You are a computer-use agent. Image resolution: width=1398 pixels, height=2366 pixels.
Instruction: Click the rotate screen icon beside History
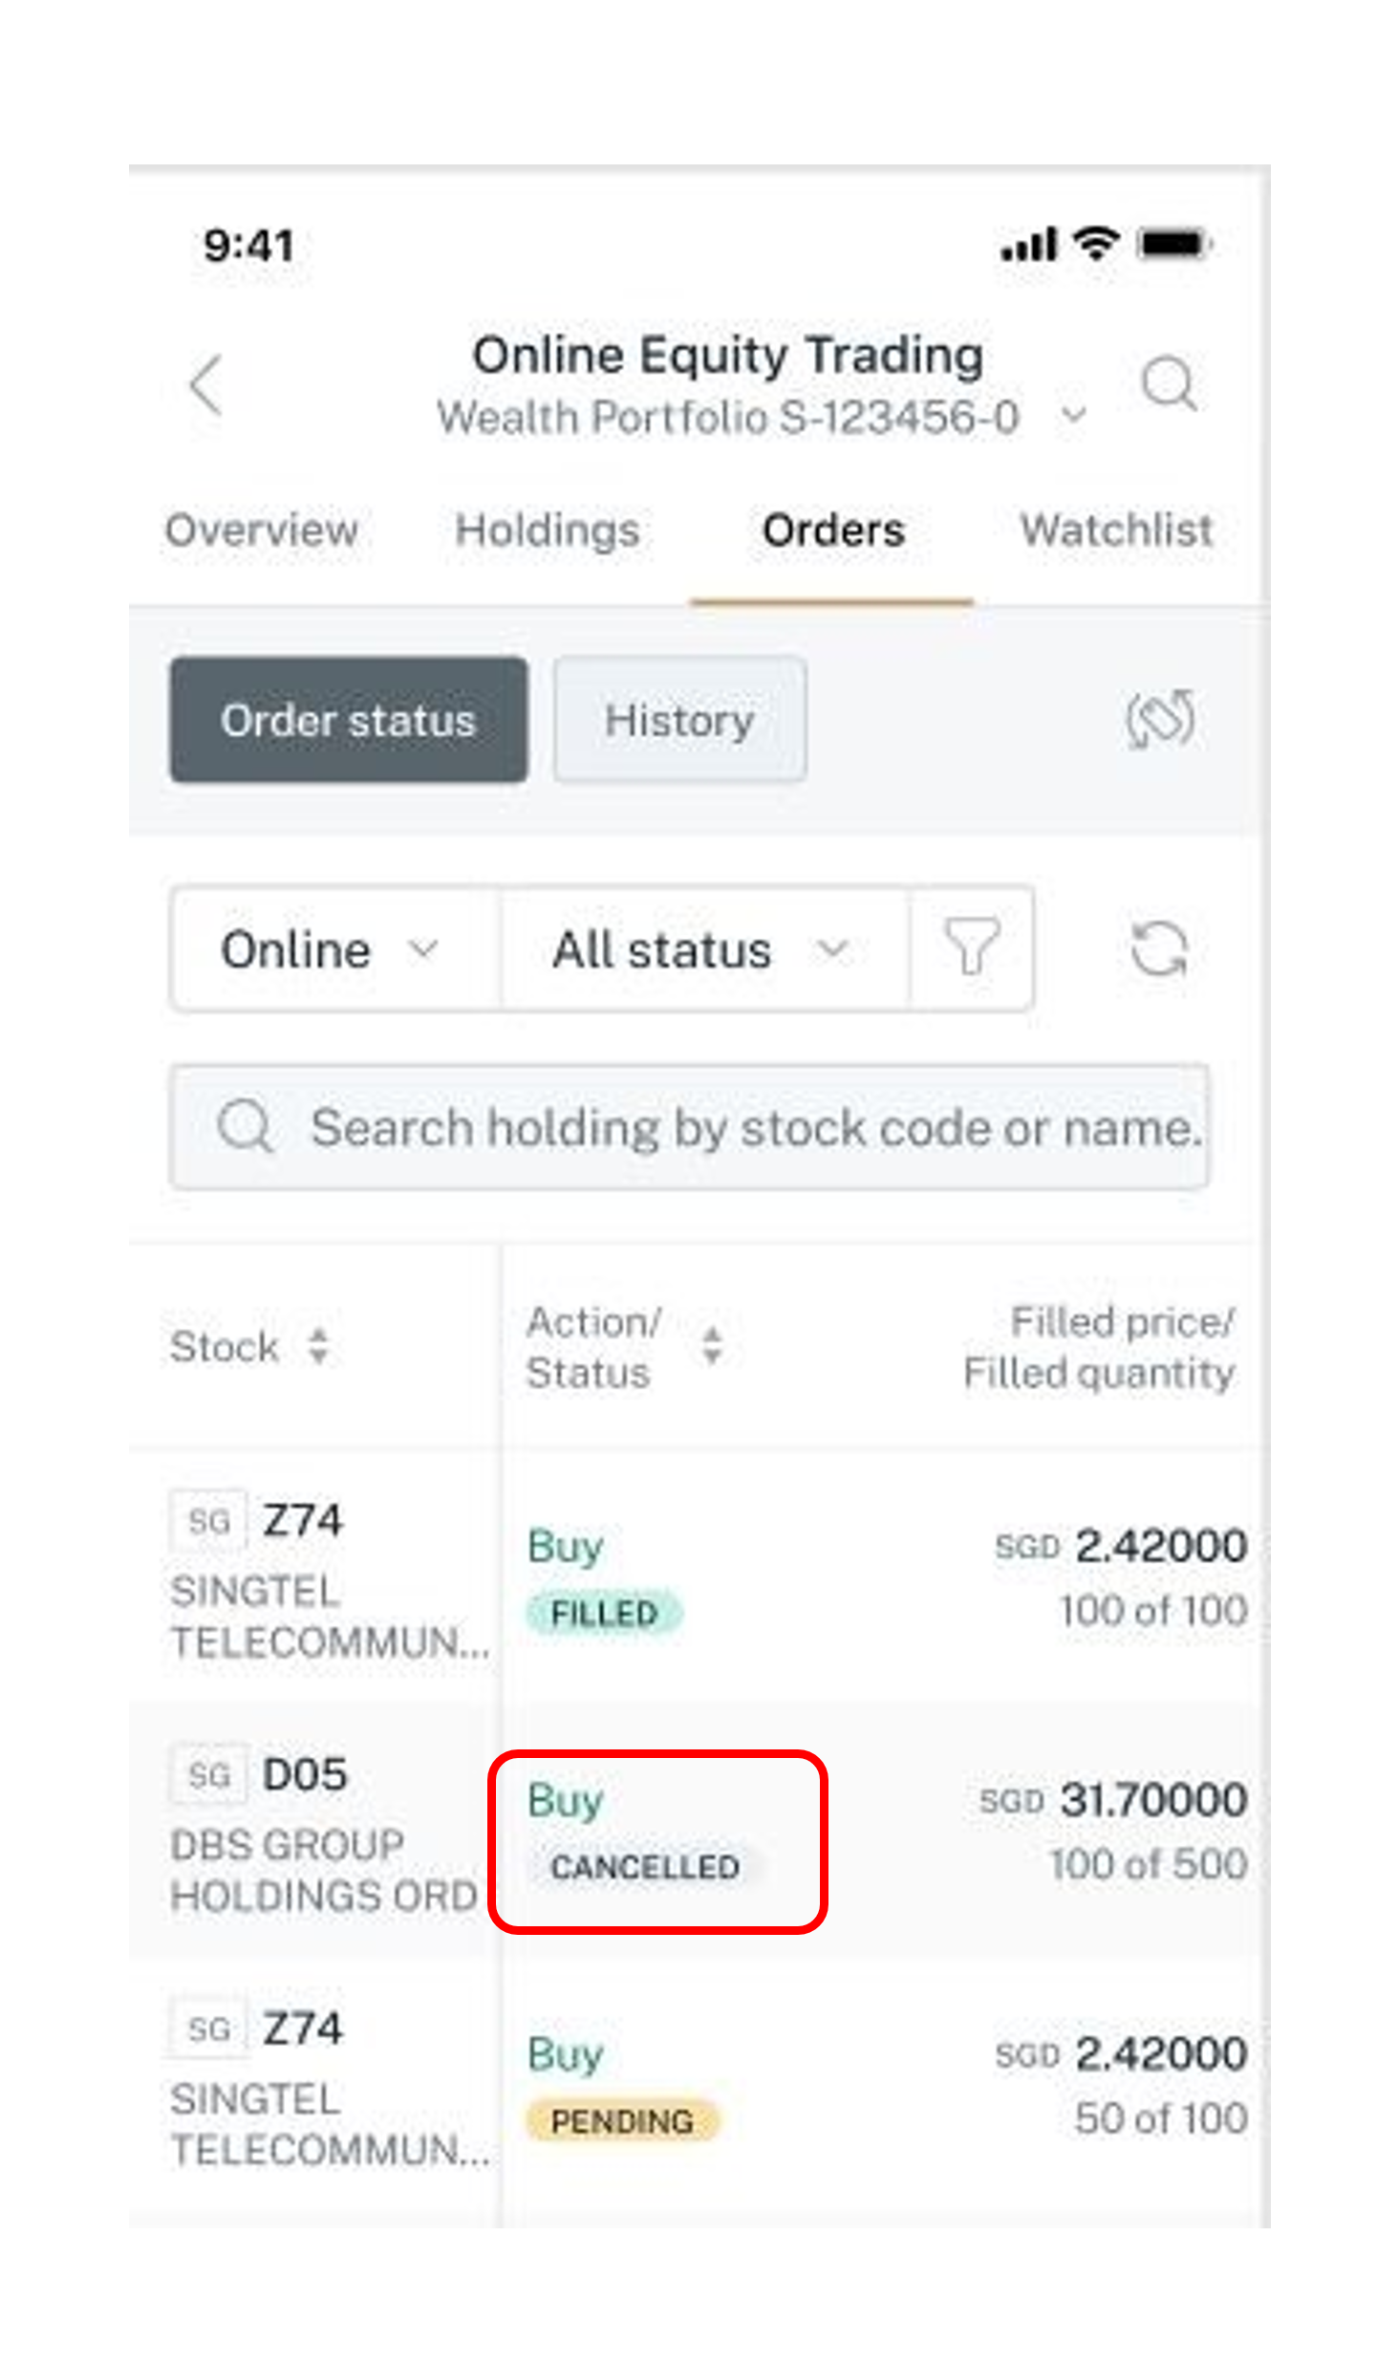point(1159,719)
